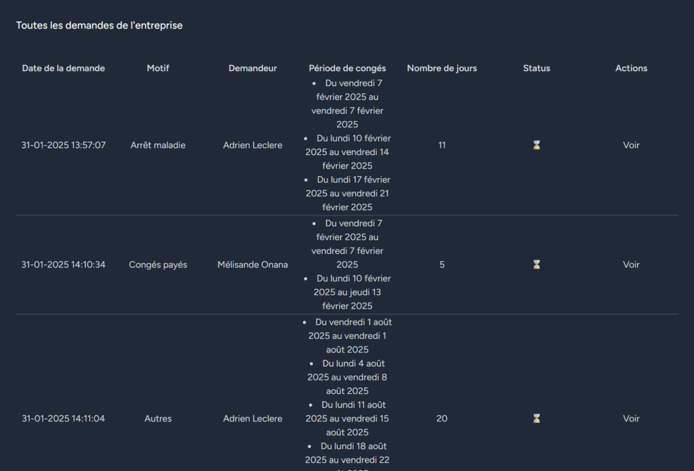The image size is (694, 471).
Task: Click the Nombre de jours column header
Action: click(x=442, y=68)
